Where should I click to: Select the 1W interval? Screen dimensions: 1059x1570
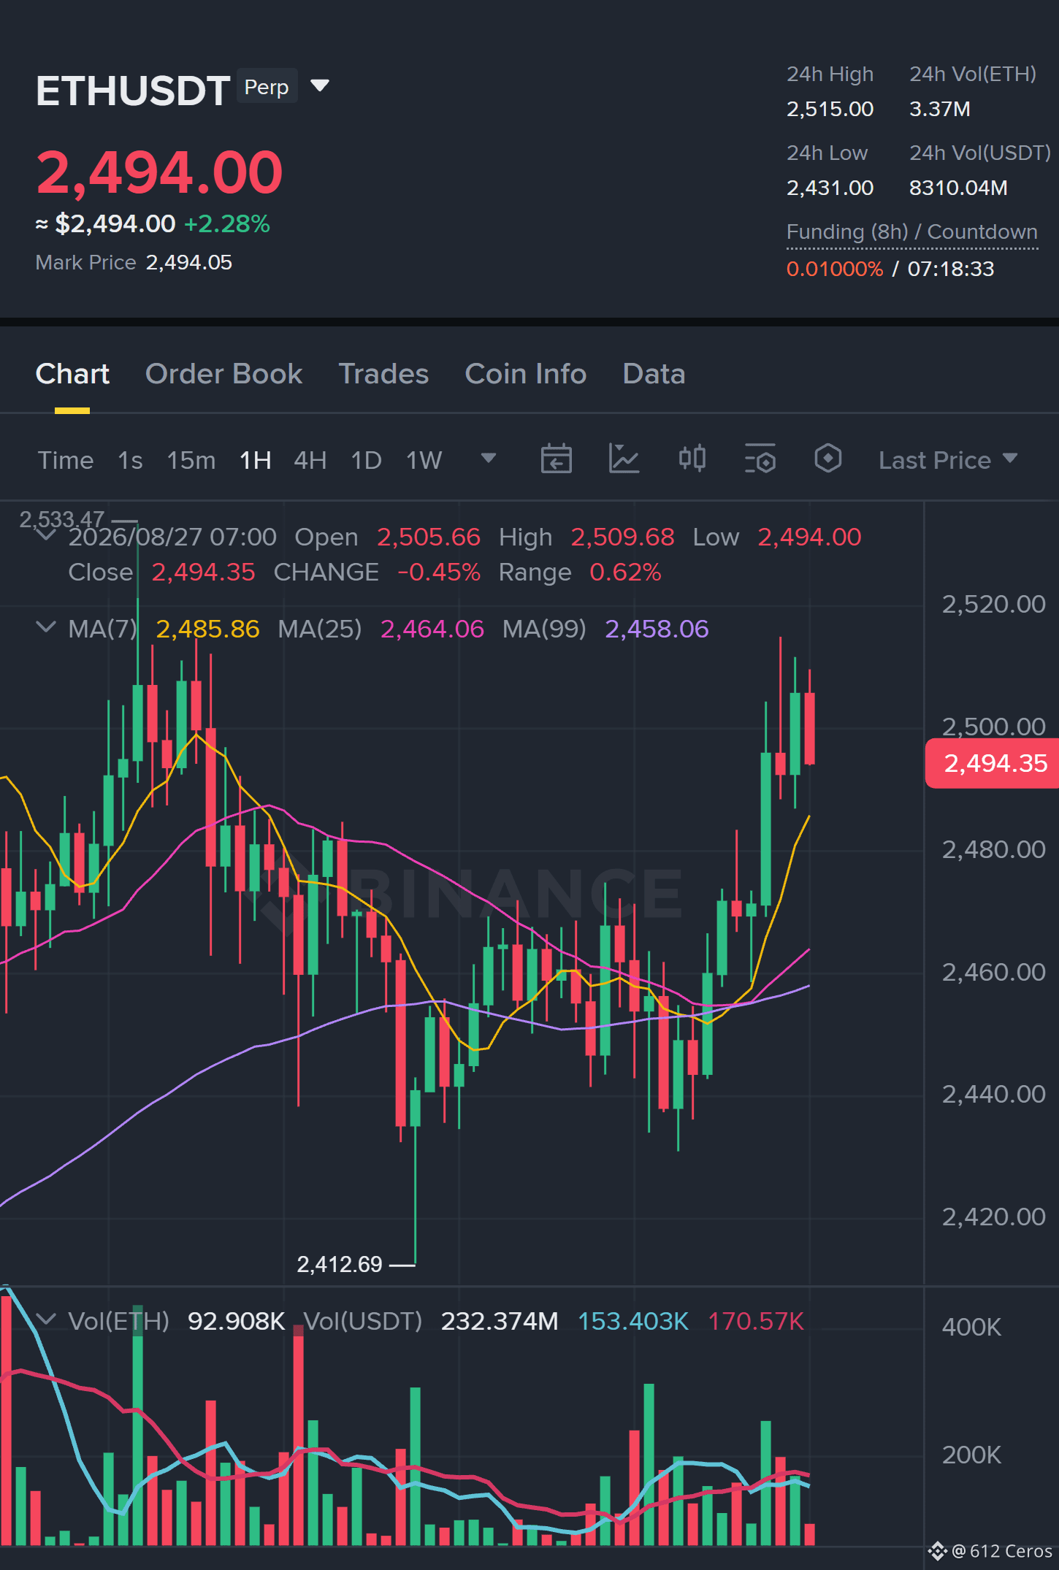point(424,460)
